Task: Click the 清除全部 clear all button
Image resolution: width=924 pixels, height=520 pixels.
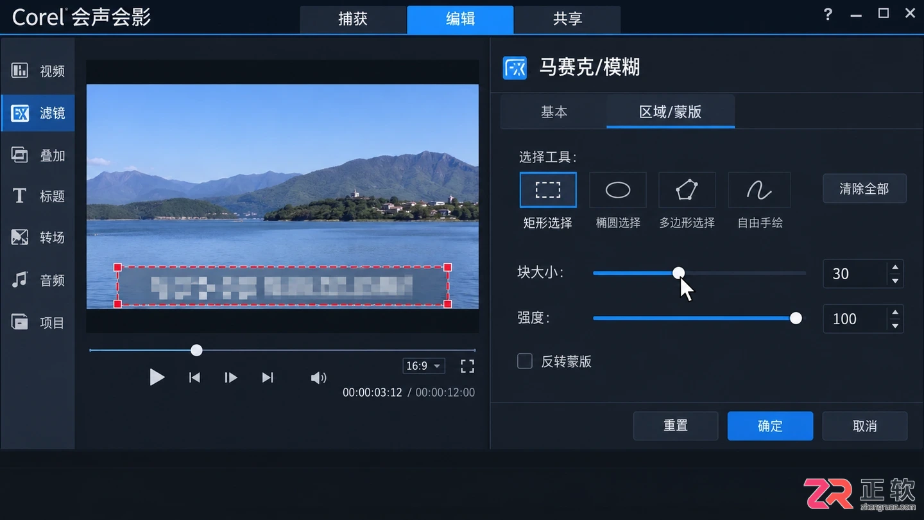Action: 864,189
